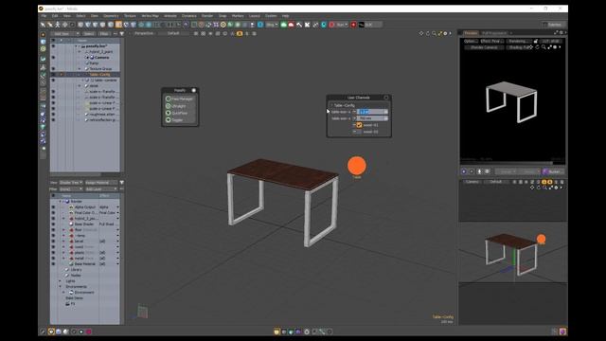The height and width of the screenshot is (341, 606).
Task: Click the gray sphere icon in the bottom-left bar
Action: click(65, 332)
